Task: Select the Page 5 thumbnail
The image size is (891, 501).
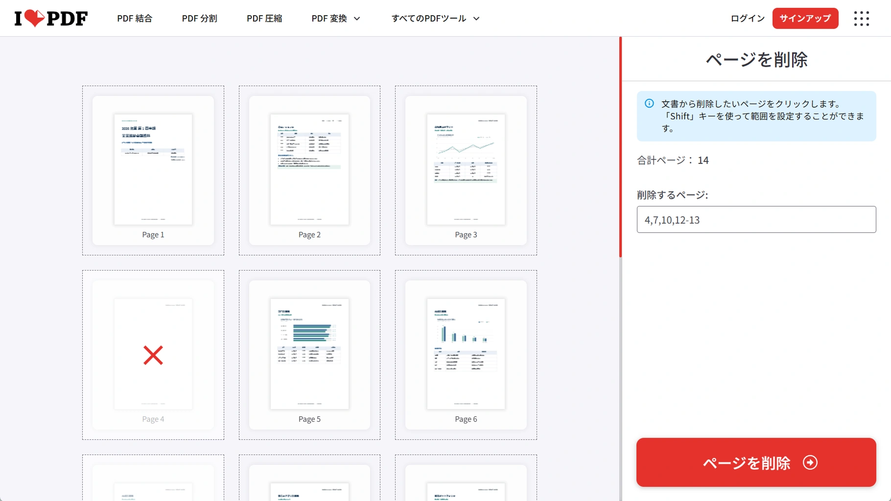Action: [309, 355]
